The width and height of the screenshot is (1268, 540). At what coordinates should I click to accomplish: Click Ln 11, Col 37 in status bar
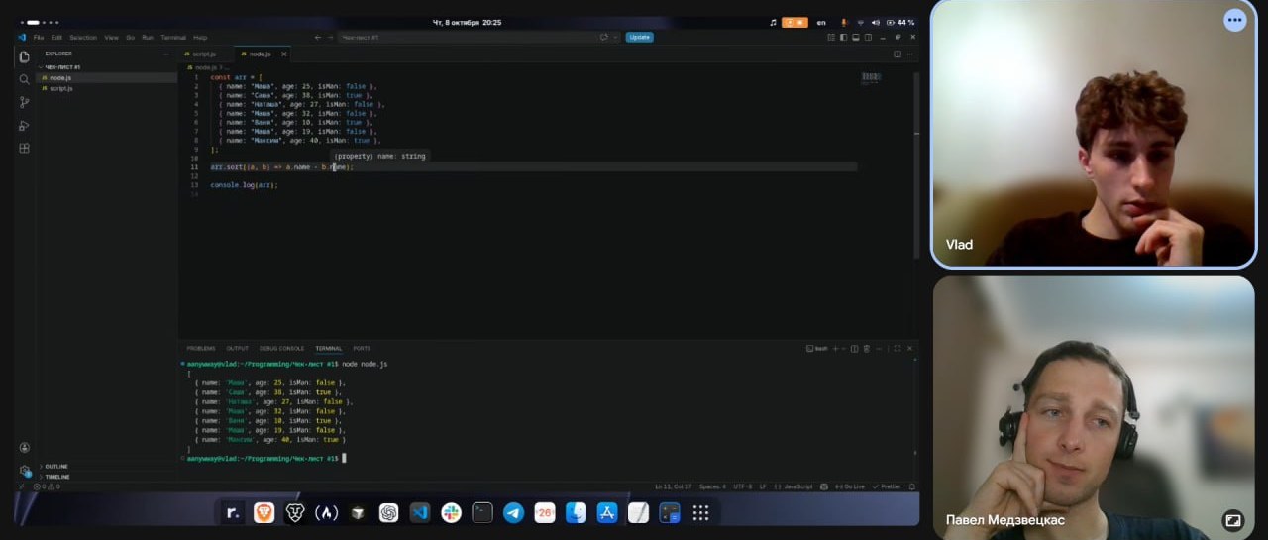673,486
